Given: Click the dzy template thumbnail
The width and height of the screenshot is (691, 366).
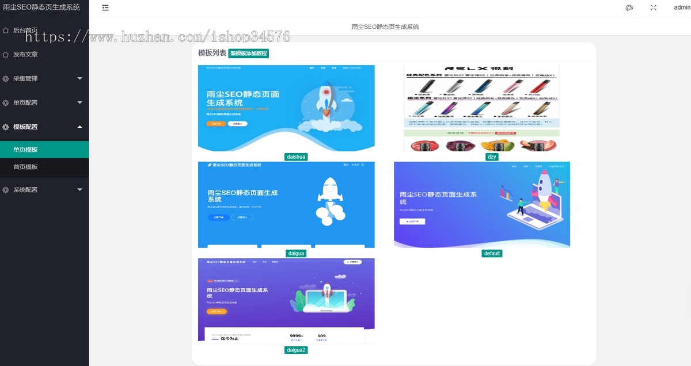Looking at the screenshot, I should pos(481,108).
